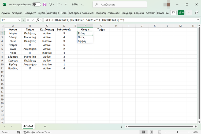Go to next sheet arrow

(x=11, y=126)
